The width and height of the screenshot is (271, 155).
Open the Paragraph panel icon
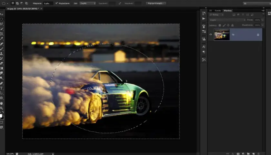[x=204, y=52]
